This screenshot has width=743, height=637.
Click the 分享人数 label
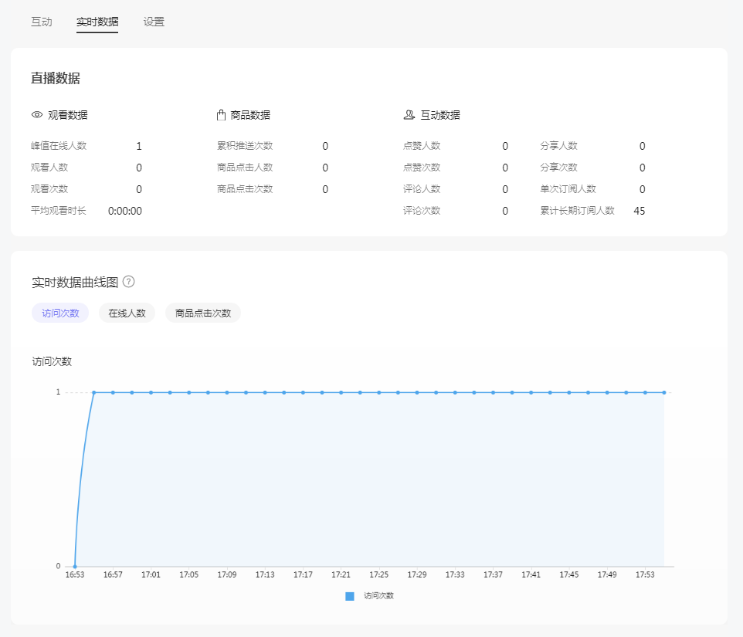(x=559, y=146)
